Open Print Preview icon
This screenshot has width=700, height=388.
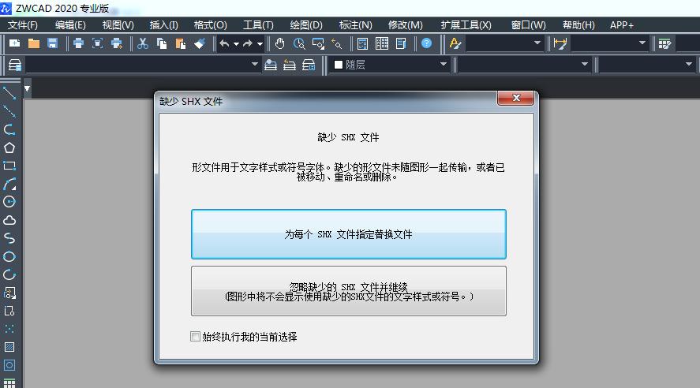pyautogui.click(x=98, y=43)
